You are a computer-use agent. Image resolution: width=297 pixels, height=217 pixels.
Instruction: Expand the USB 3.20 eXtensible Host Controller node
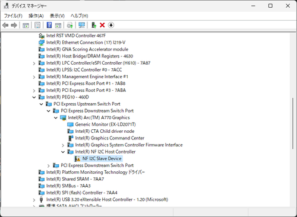(34, 200)
